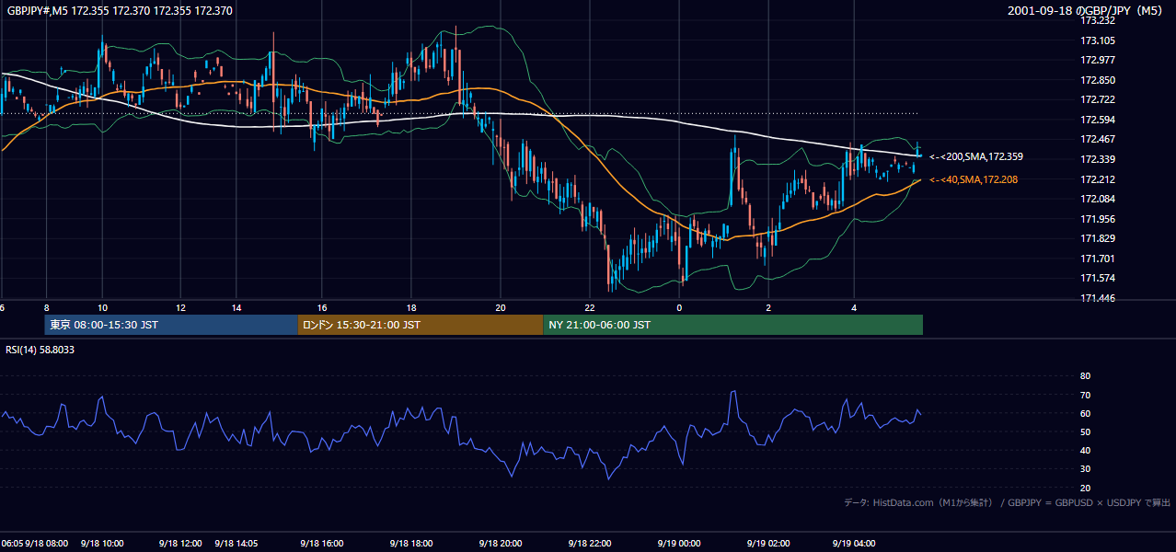
Task: Click price axis value 171.446
Action: point(1098,299)
